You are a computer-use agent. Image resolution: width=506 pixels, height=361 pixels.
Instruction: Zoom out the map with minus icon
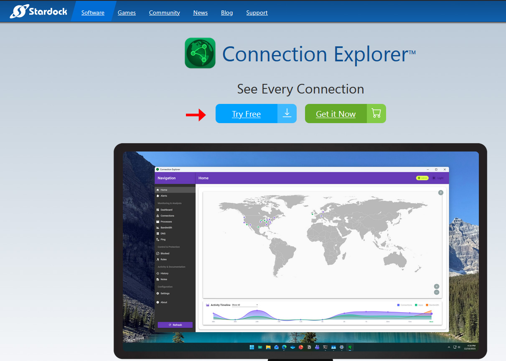[436, 292]
